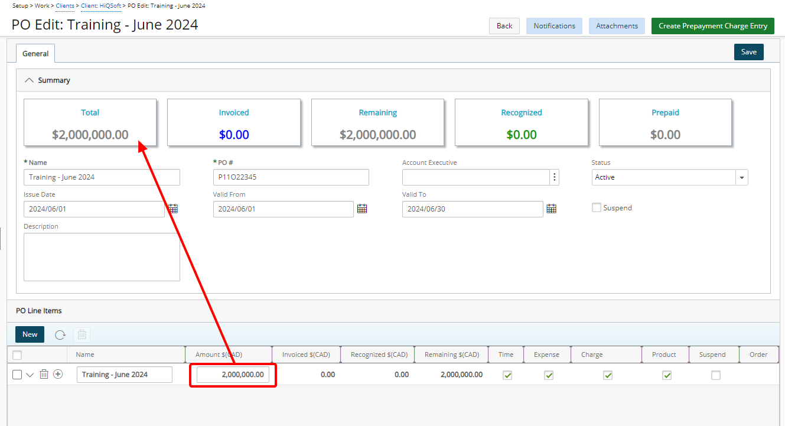Click the Charge column header

pyautogui.click(x=606, y=355)
